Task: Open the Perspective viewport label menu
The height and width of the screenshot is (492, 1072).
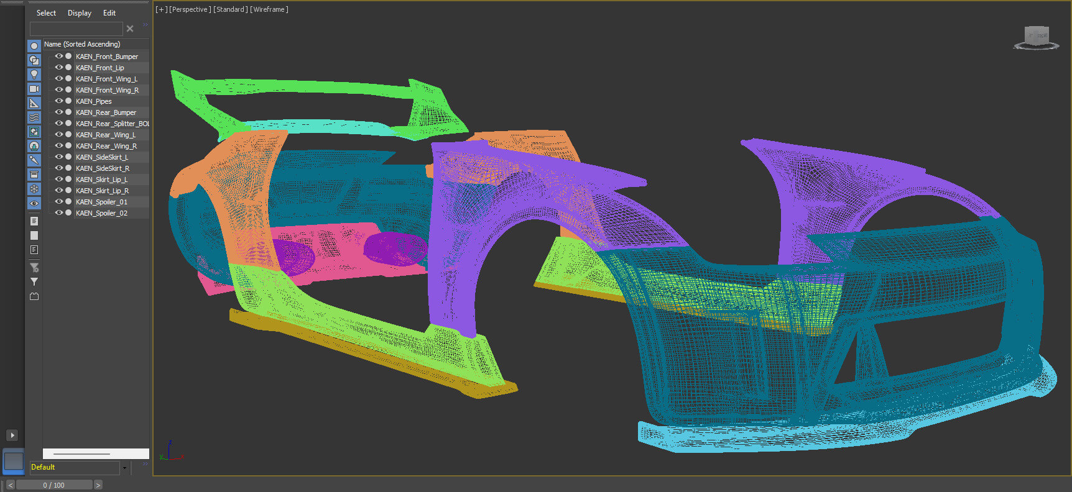Action: coord(189,9)
